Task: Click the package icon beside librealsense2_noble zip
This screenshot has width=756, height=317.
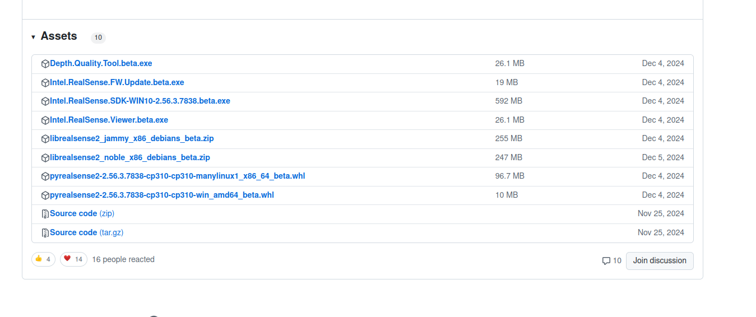Action: 45,158
